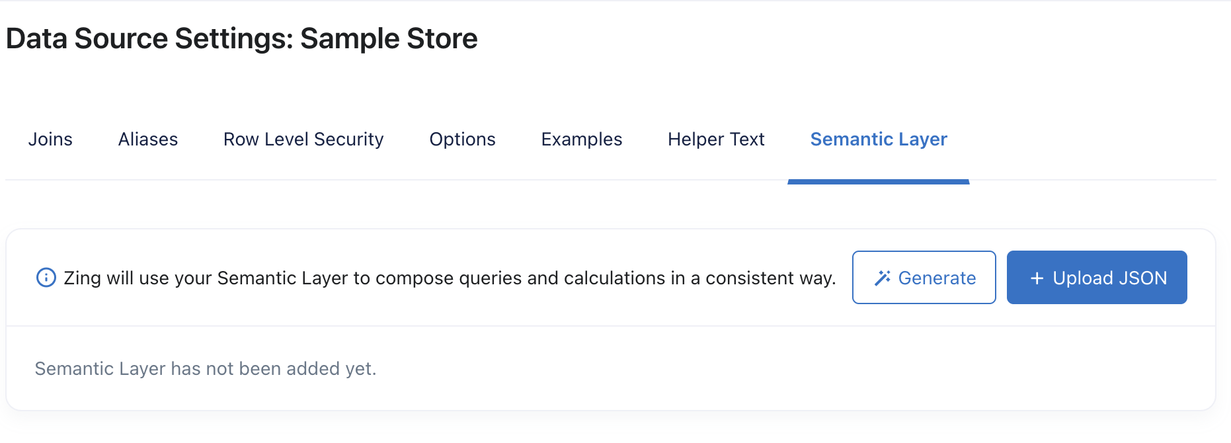Viewport: 1231px width, 443px height.
Task: Click the plus icon on Upload JSON
Action: pyautogui.click(x=1037, y=278)
